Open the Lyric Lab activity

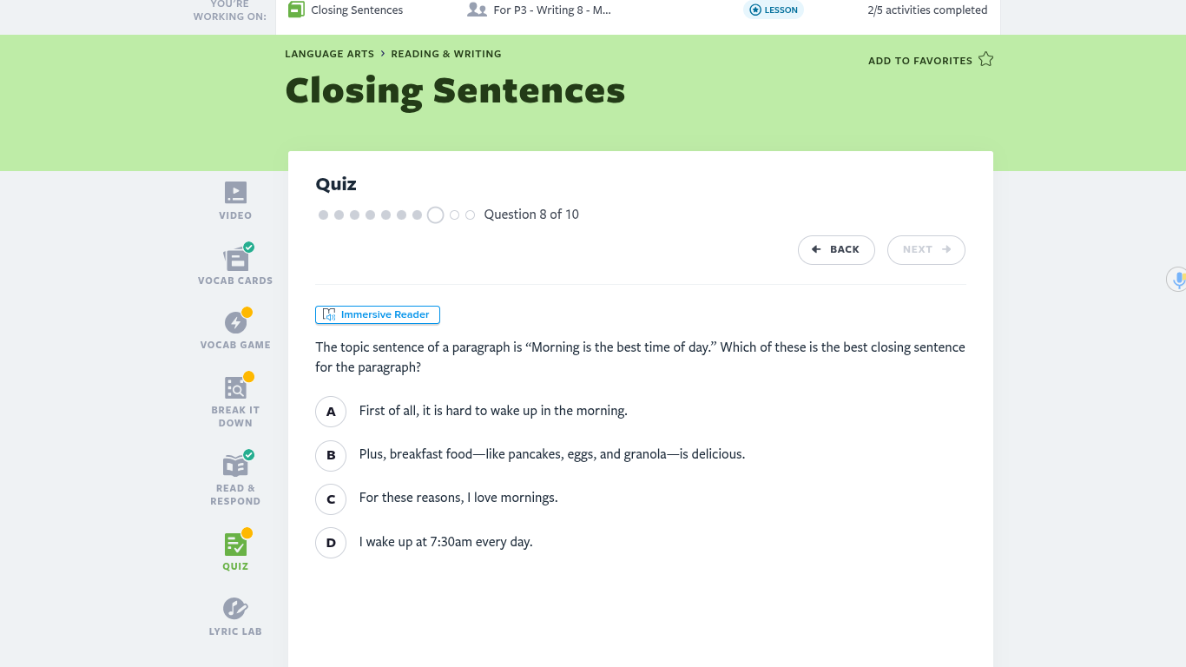tap(235, 609)
